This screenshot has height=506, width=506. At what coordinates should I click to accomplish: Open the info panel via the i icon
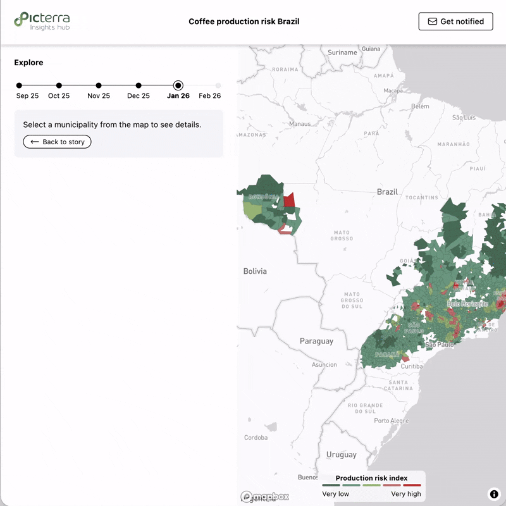point(493,493)
